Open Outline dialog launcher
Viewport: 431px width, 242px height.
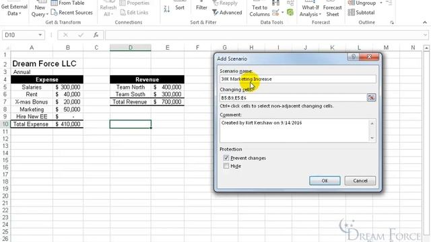(392, 22)
